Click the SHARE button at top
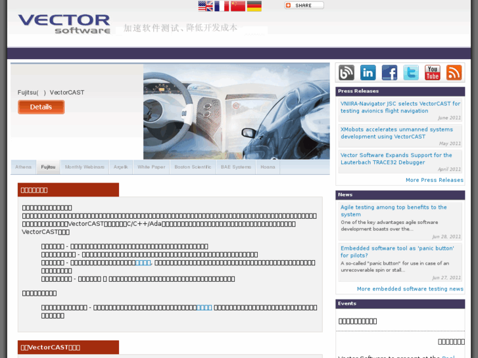This screenshot has height=358, width=478. 304,5
